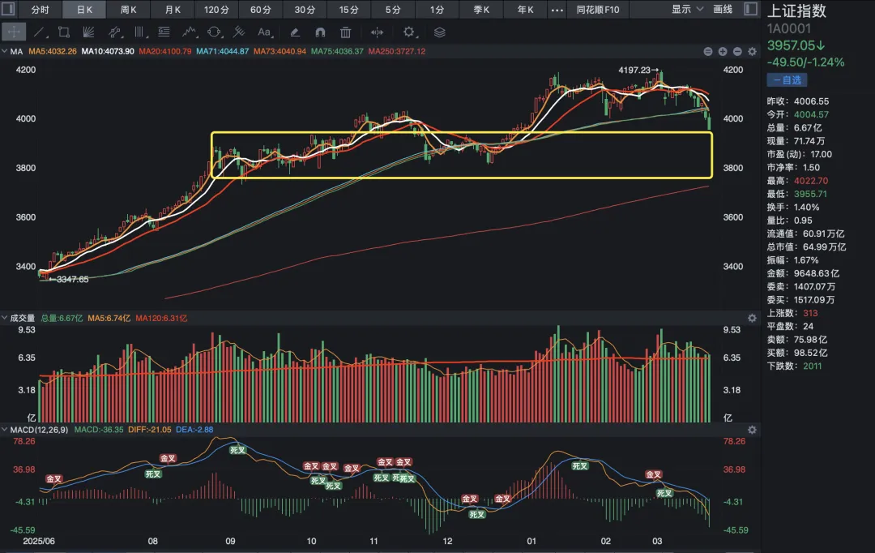The width and height of the screenshot is (875, 553).
Task: Click the DIFF:-21.05 MACD label
Action: (x=150, y=430)
